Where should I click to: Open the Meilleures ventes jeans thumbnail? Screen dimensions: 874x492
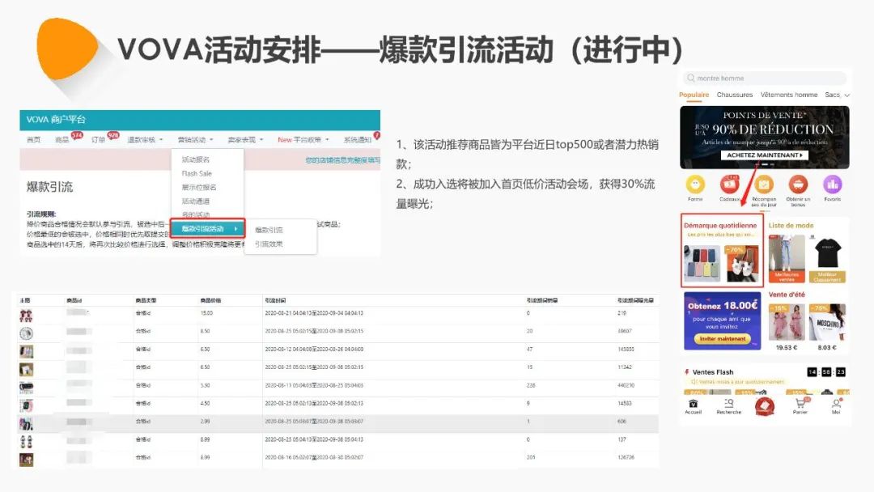pyautogui.click(x=787, y=258)
